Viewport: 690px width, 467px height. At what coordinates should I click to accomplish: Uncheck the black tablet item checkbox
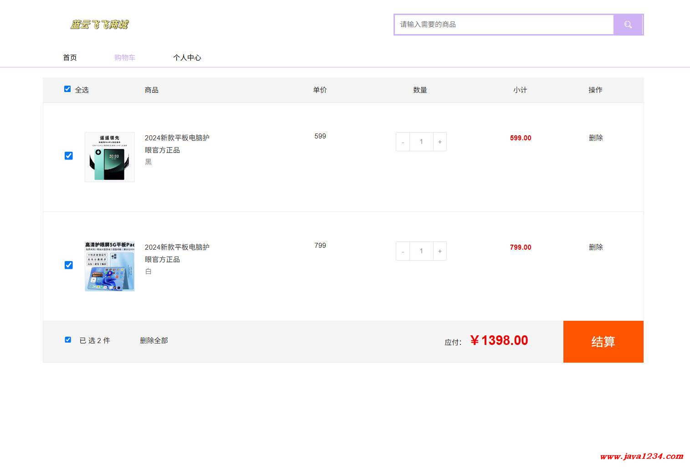click(x=69, y=156)
